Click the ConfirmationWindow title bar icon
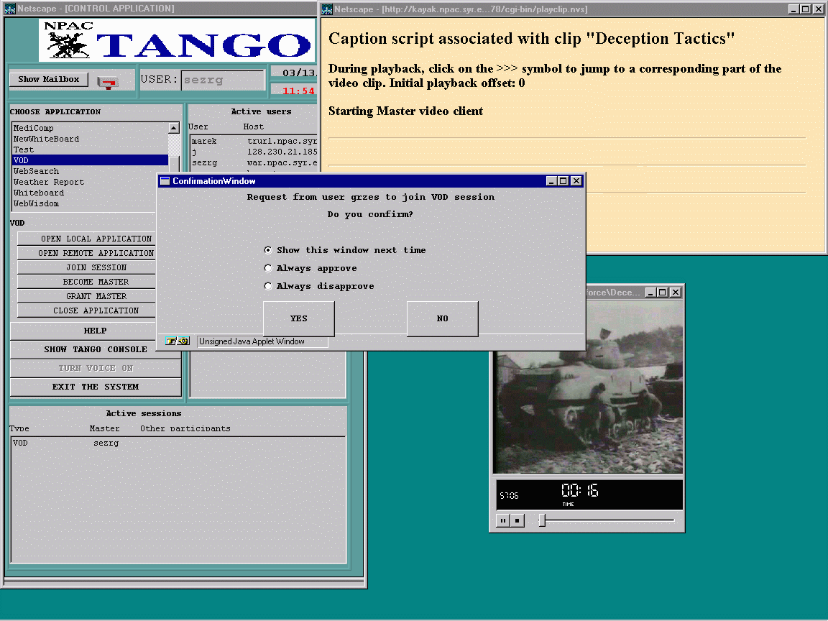This screenshot has width=828, height=621. (165, 180)
